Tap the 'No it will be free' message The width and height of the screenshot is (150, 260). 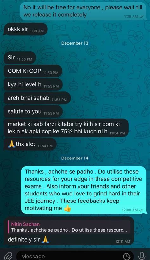pos(83,11)
